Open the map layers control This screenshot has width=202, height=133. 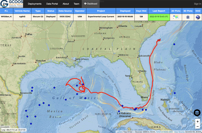pyautogui.click(x=197, y=113)
